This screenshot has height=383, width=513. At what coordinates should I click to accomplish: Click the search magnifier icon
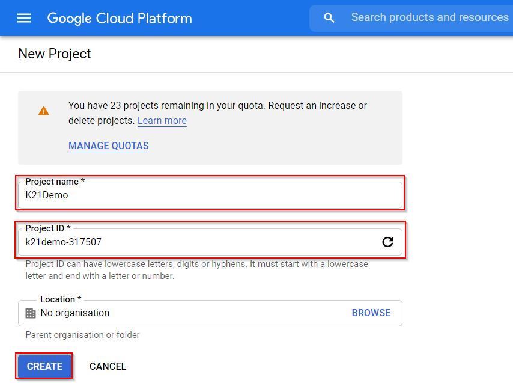(x=329, y=18)
